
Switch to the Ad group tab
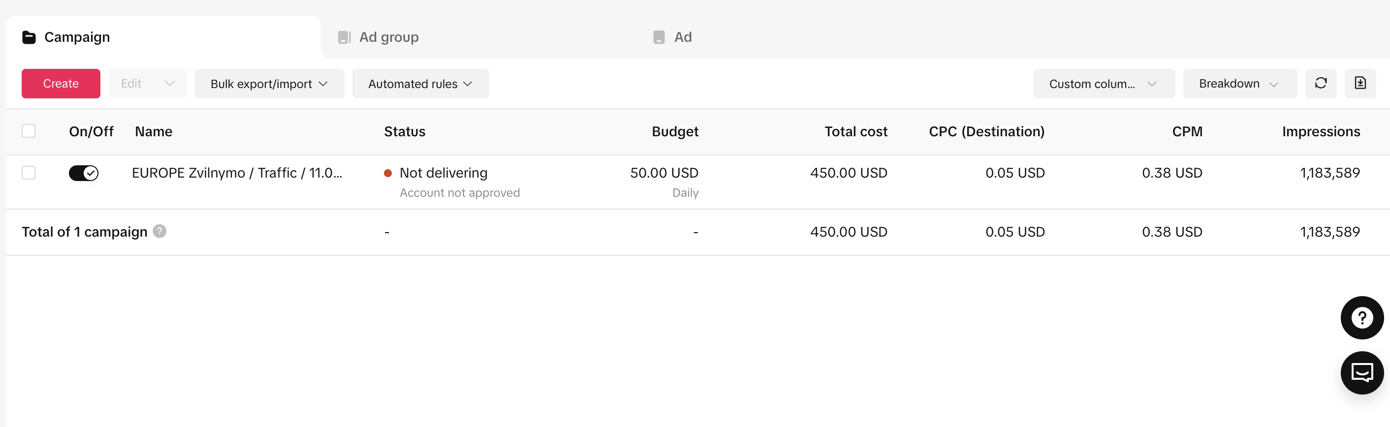pos(478,37)
